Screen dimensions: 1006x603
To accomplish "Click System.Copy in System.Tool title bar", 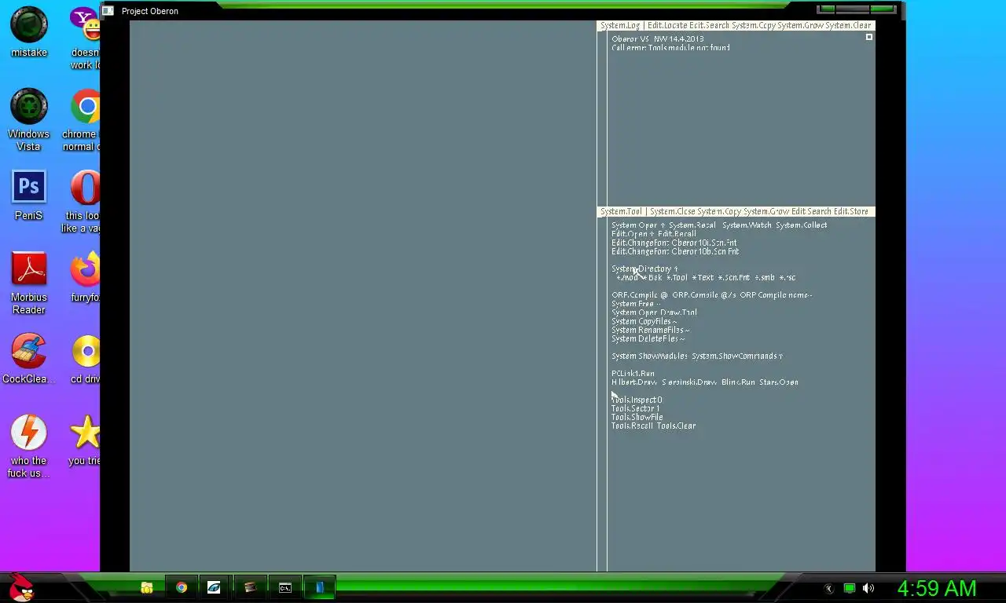I will (x=718, y=211).
